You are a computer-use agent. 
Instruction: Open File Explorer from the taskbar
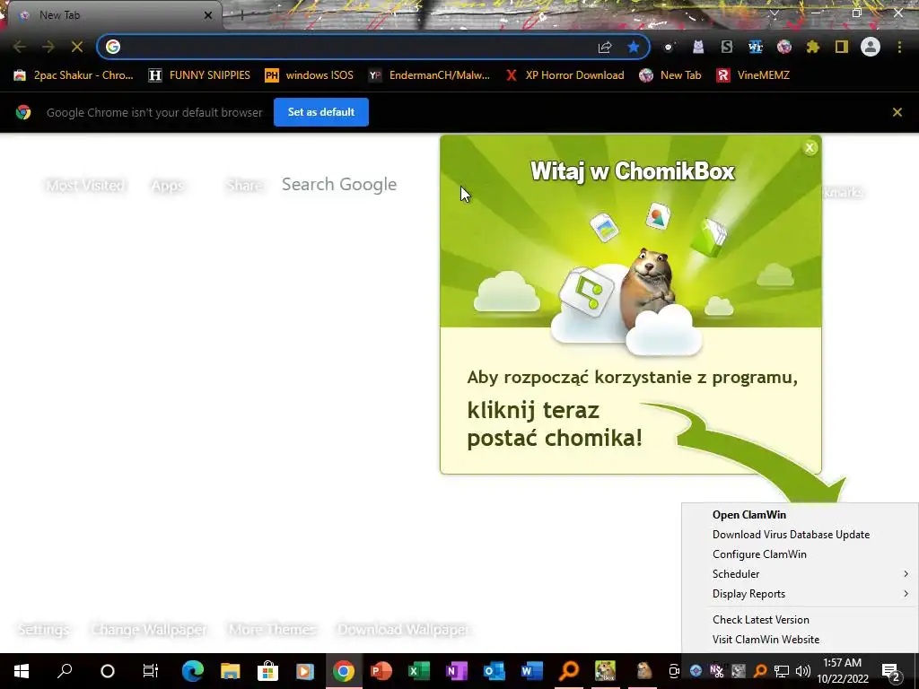(x=231, y=671)
